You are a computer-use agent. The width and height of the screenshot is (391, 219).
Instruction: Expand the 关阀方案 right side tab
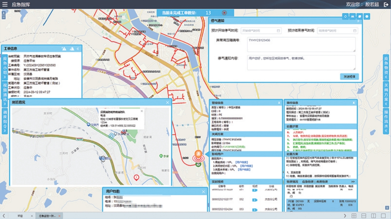point(386,94)
